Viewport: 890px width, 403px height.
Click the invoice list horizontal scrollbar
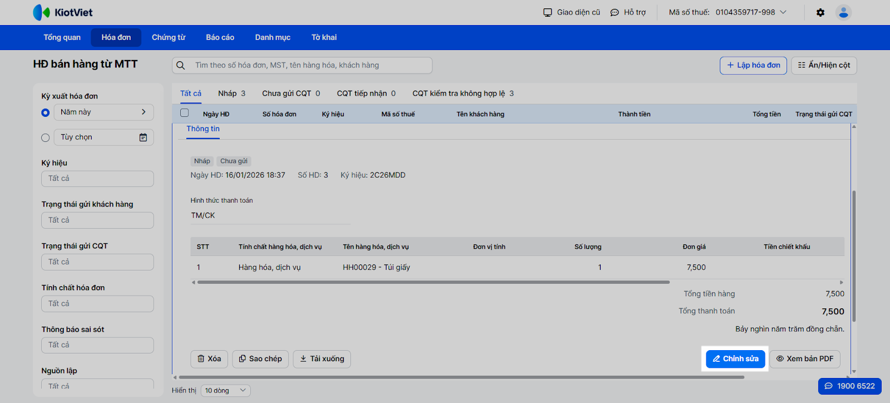tap(461, 377)
